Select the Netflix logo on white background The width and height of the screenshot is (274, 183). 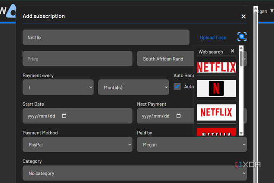[216, 112]
